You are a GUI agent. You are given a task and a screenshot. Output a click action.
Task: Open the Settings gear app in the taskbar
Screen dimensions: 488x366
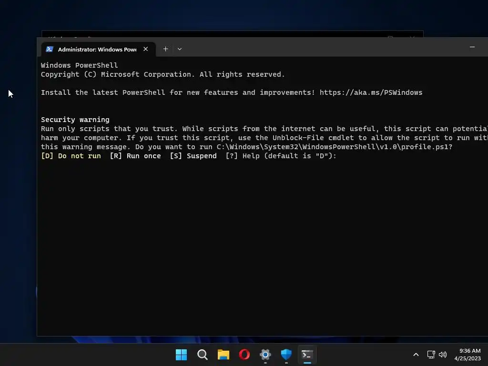click(x=265, y=355)
